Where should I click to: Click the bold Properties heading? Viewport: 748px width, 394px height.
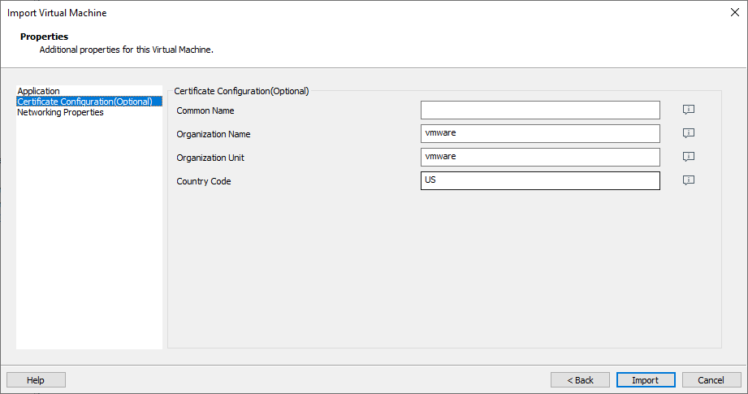coord(45,37)
